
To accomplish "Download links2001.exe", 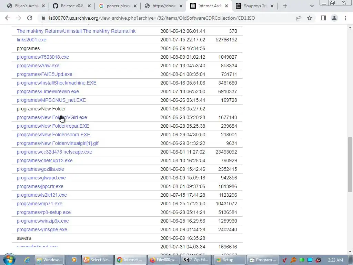I will [x=31, y=40].
